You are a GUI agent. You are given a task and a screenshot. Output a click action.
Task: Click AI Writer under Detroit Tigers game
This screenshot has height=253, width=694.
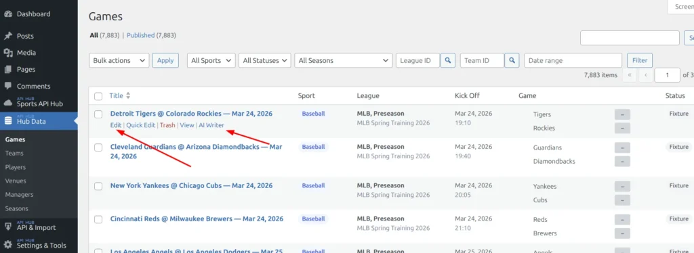tap(211, 125)
